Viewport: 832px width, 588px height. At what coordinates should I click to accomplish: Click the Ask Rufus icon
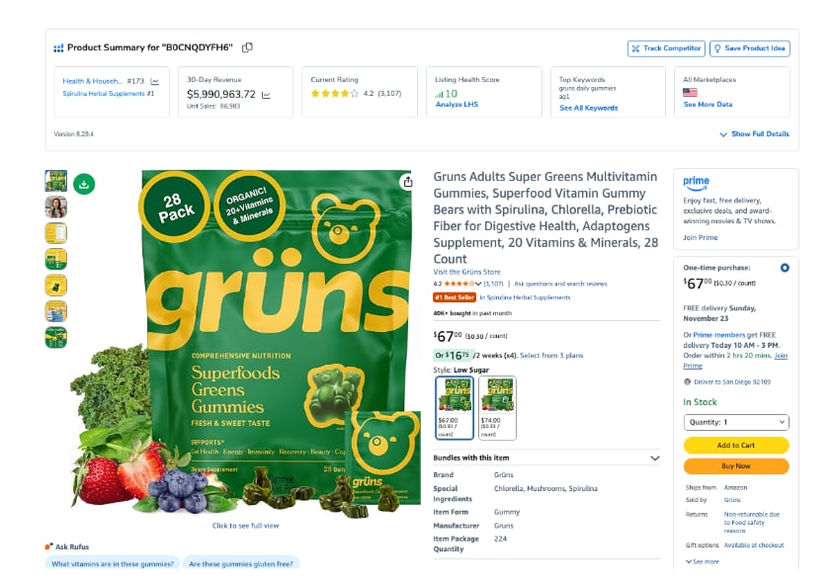48,546
